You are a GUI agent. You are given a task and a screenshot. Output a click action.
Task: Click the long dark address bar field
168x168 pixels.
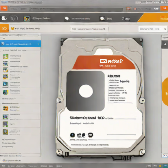click(77, 9)
